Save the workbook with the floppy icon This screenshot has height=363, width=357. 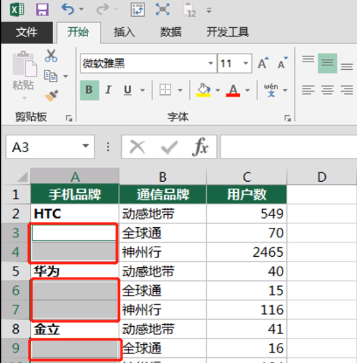point(42,10)
